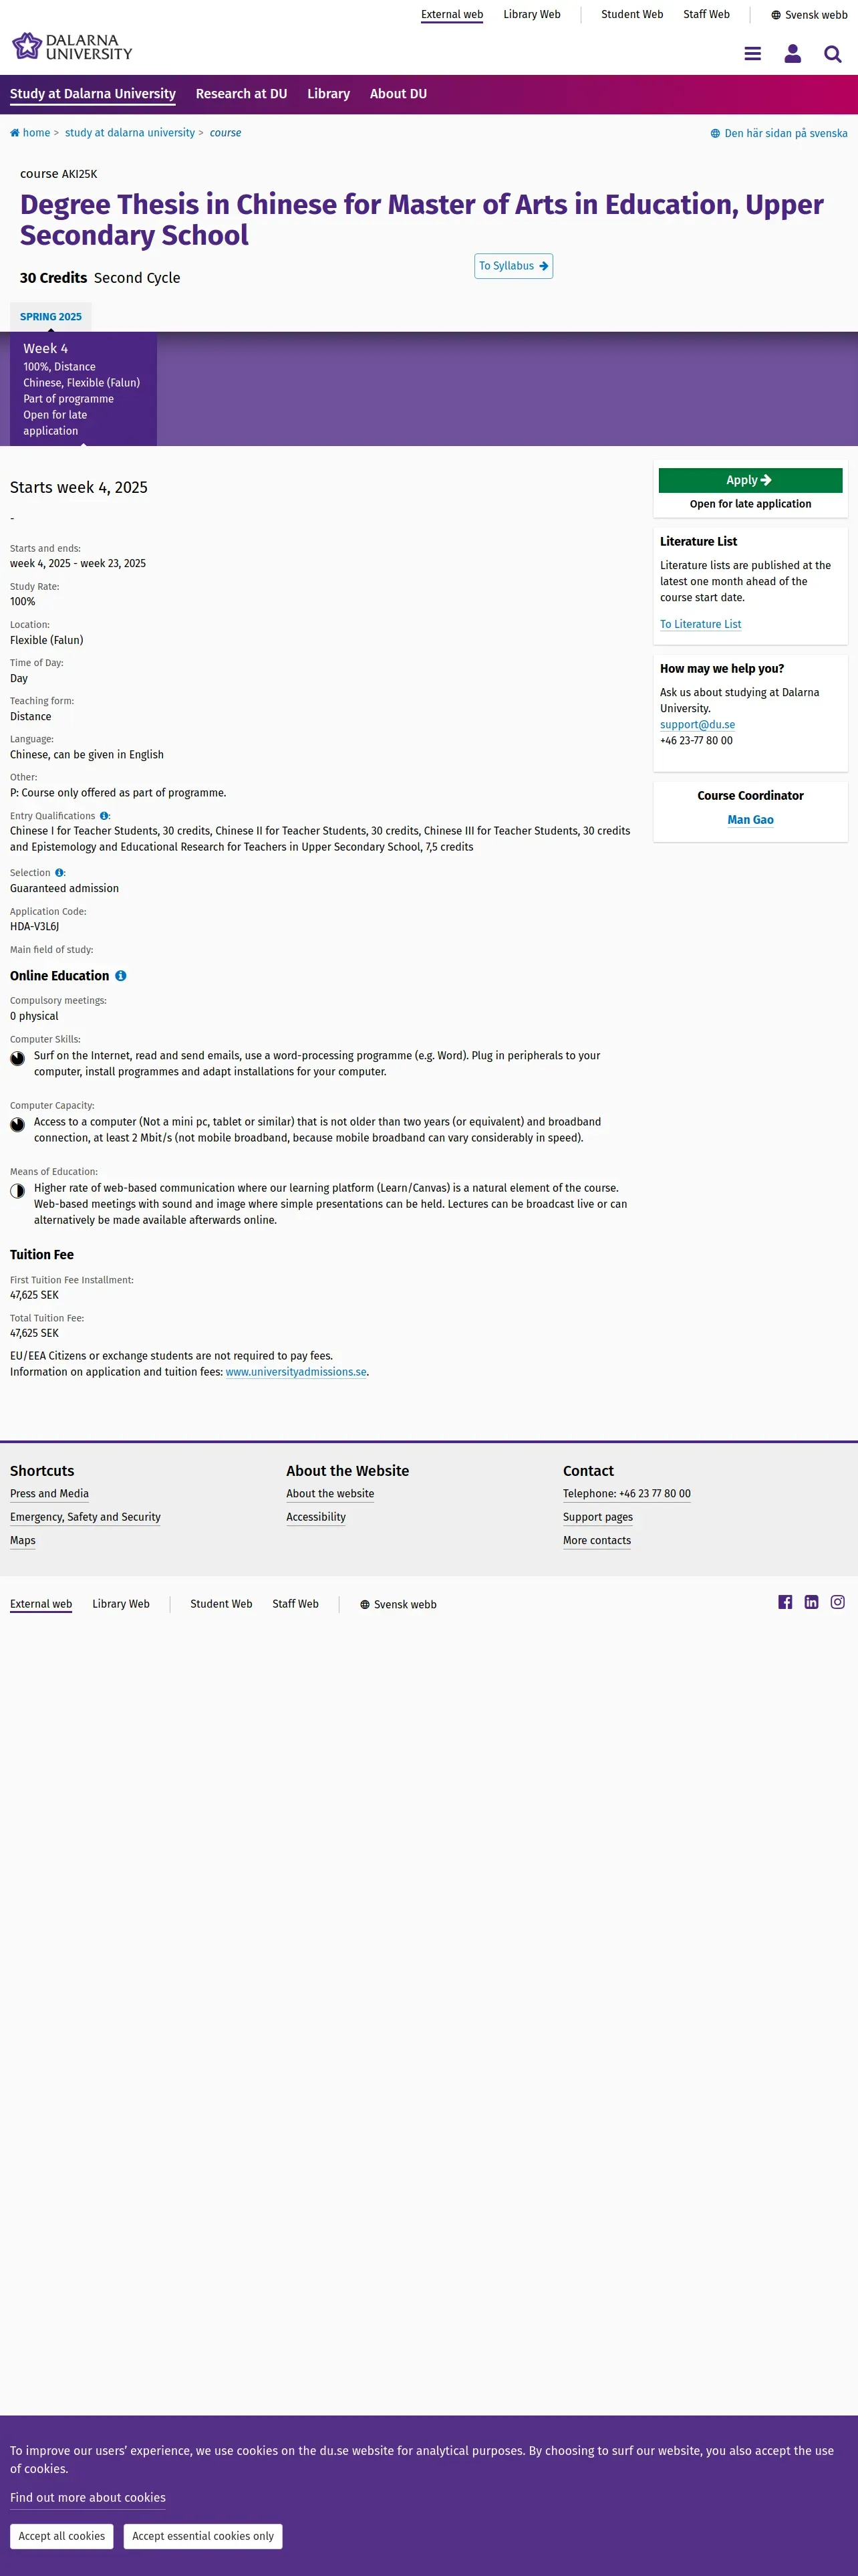The height and width of the screenshot is (2576, 858).
Task: Click Staff Web in footer
Action: 295,1604
